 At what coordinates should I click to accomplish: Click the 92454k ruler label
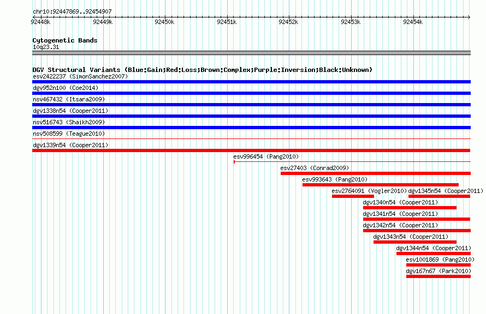(x=412, y=22)
